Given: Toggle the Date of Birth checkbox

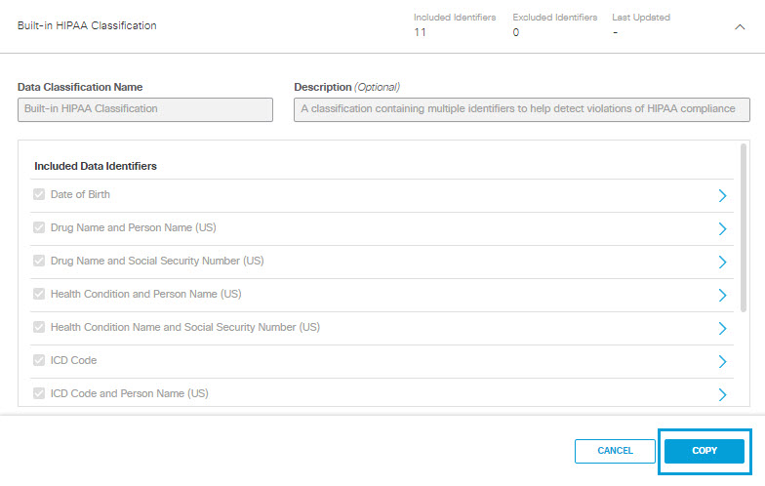Looking at the screenshot, I should [x=39, y=194].
